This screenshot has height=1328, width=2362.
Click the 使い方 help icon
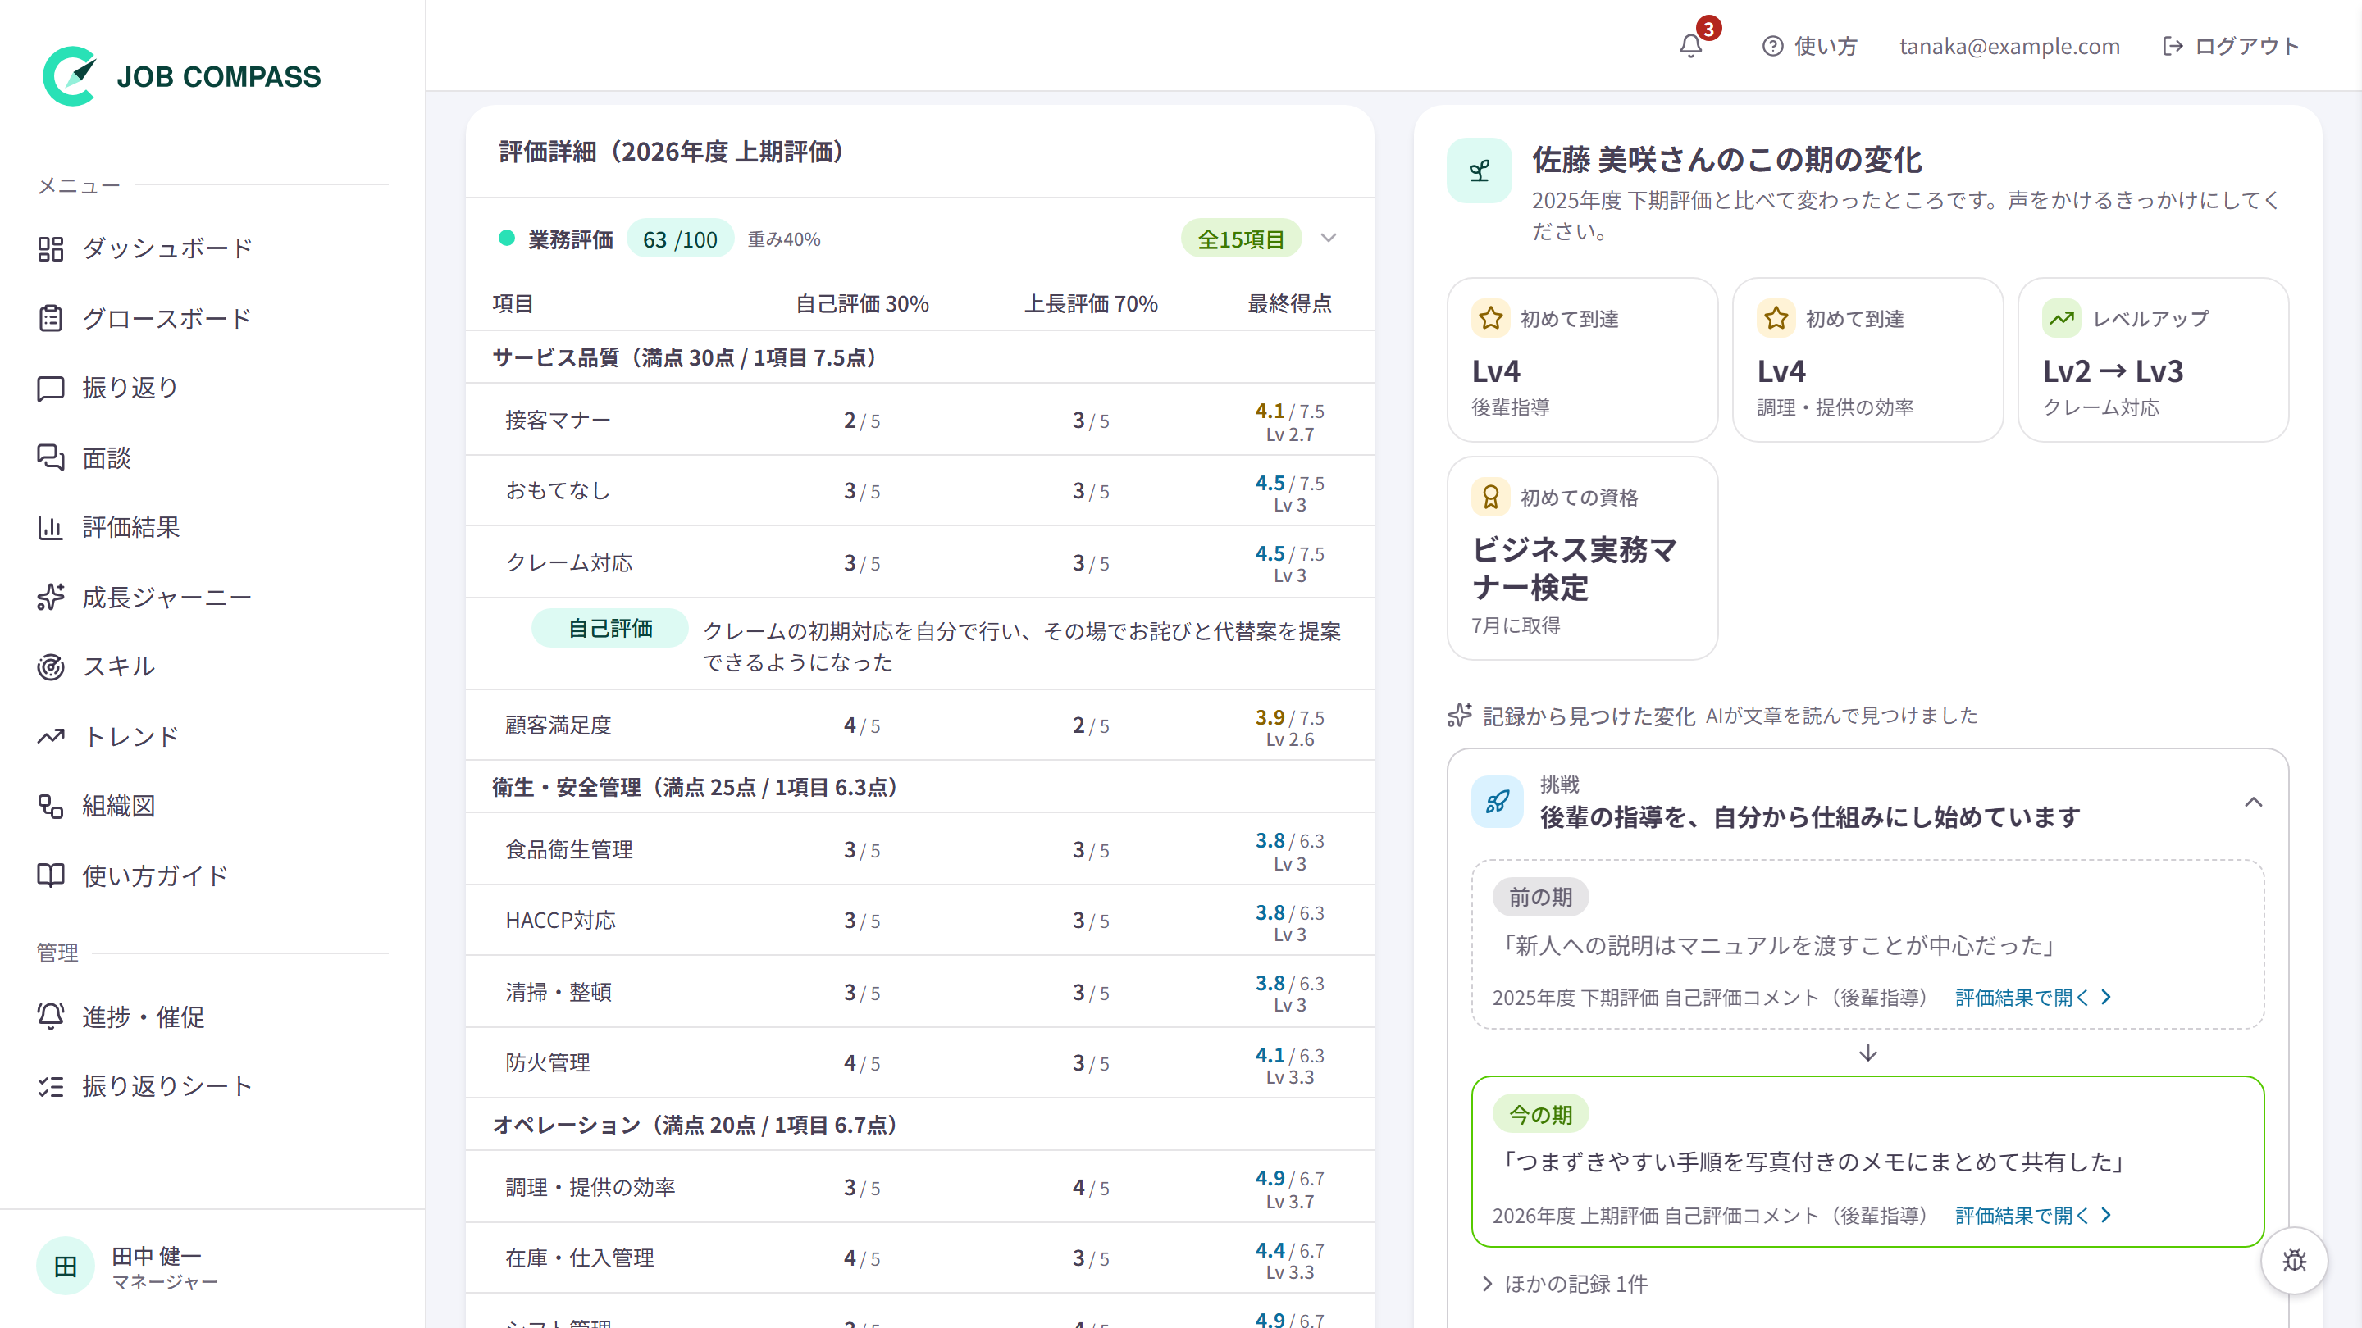pos(1772,46)
